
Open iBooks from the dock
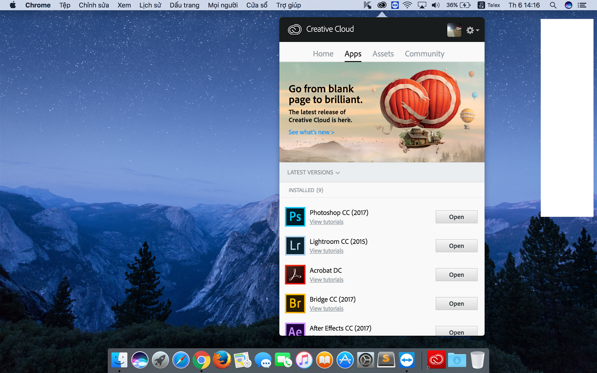pos(325,360)
